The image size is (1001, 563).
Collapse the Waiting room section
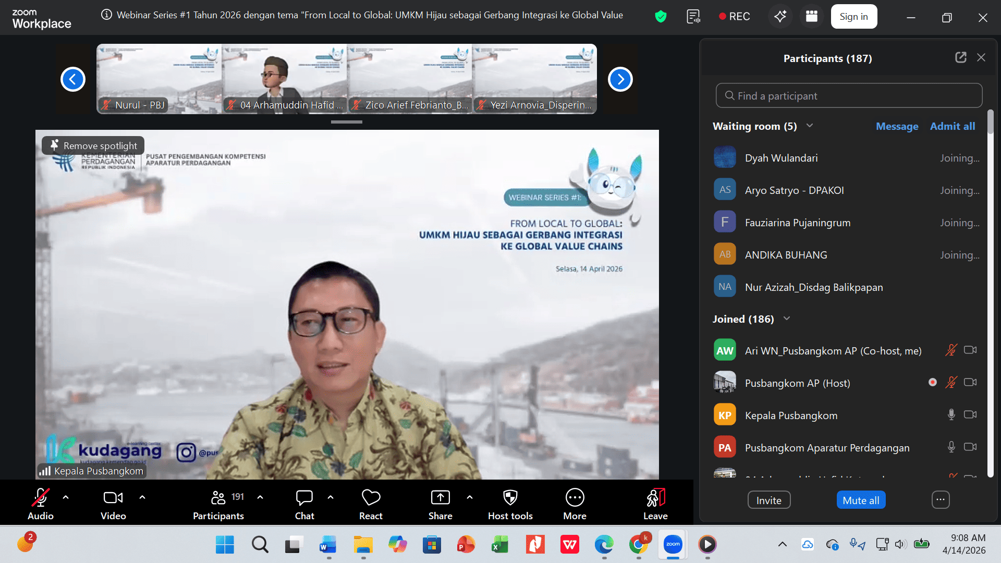tap(810, 126)
